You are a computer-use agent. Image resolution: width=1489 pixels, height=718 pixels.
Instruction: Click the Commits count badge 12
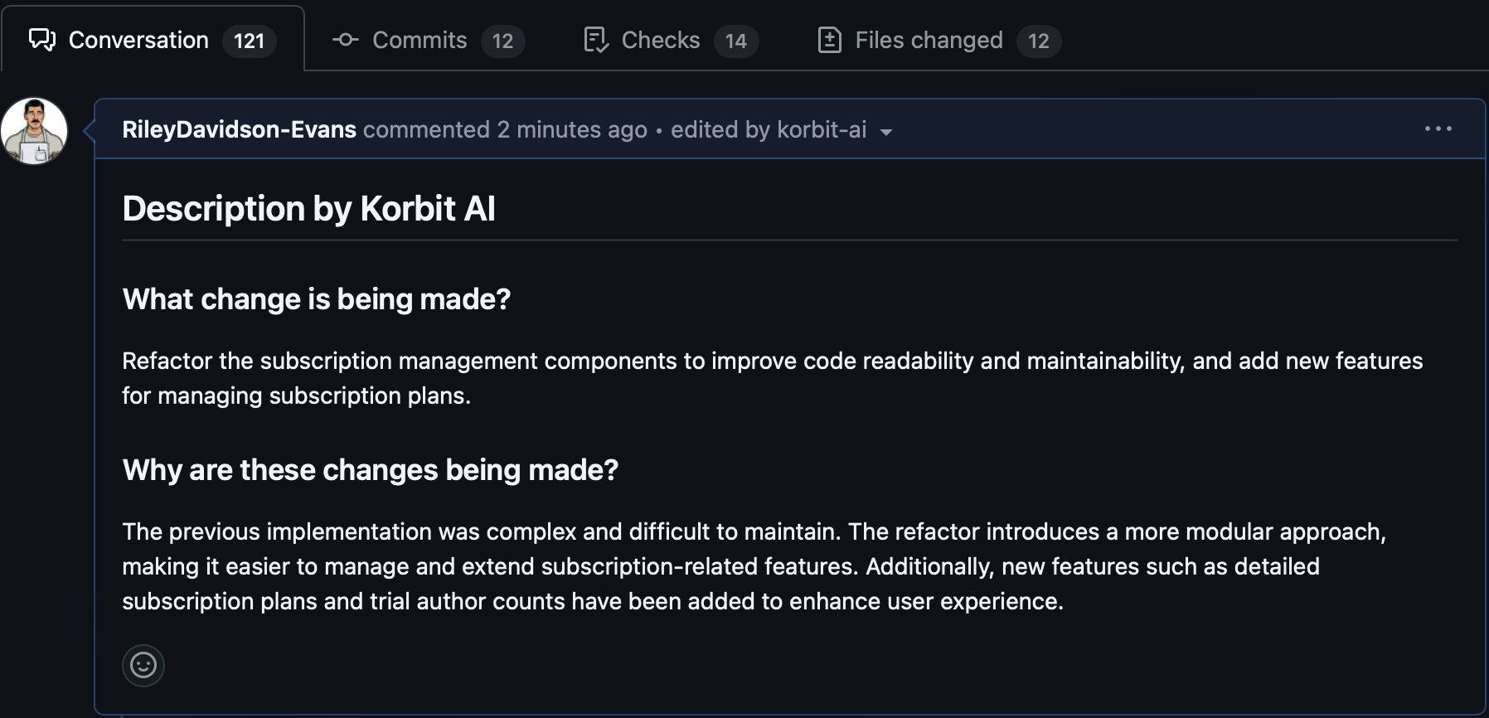point(502,41)
